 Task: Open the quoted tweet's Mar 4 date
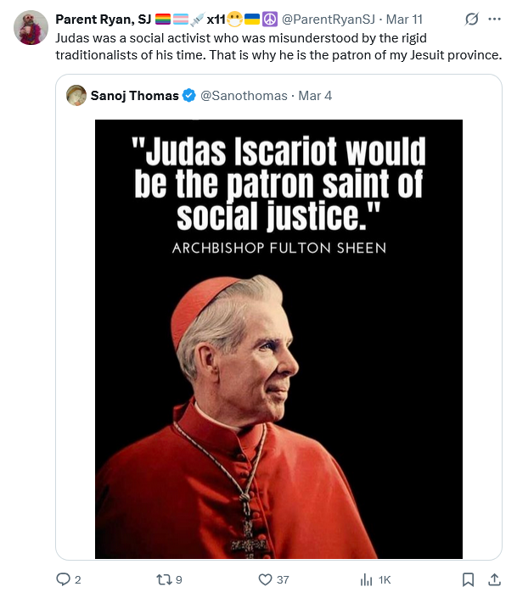(315, 96)
